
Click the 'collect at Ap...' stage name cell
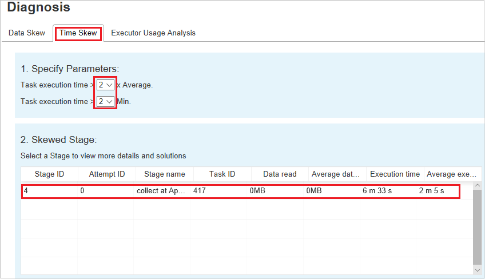(x=161, y=191)
